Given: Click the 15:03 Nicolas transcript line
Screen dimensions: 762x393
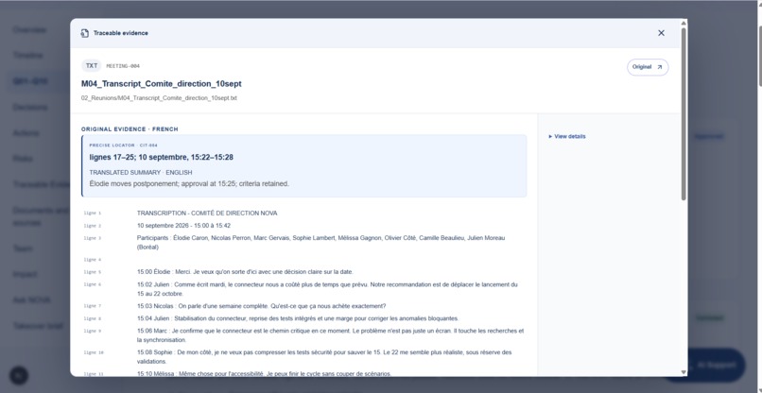Looking at the screenshot, I should point(262,306).
